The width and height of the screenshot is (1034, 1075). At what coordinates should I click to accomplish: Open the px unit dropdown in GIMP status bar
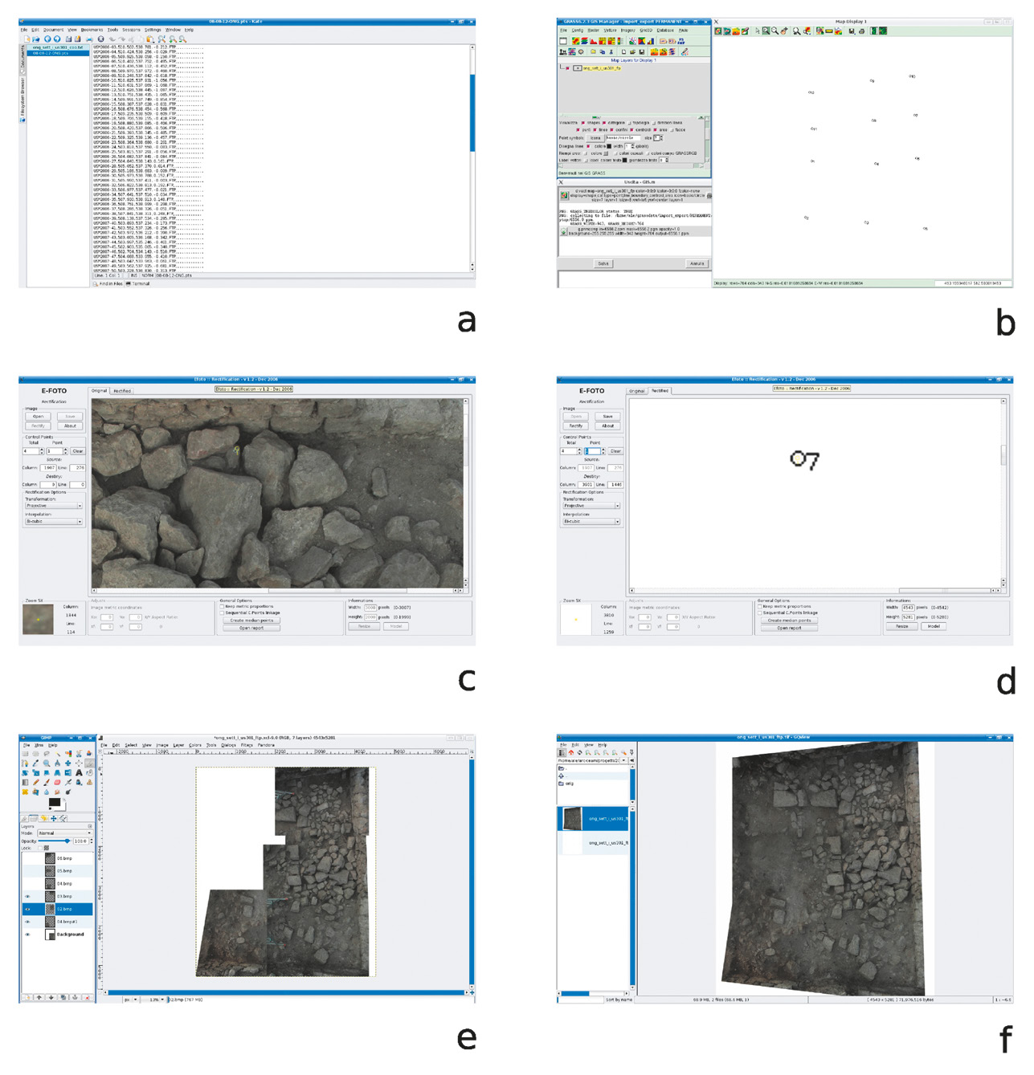[131, 1000]
